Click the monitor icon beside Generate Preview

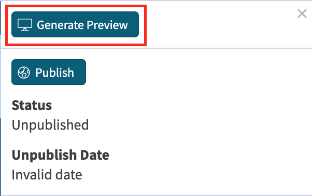pos(25,25)
